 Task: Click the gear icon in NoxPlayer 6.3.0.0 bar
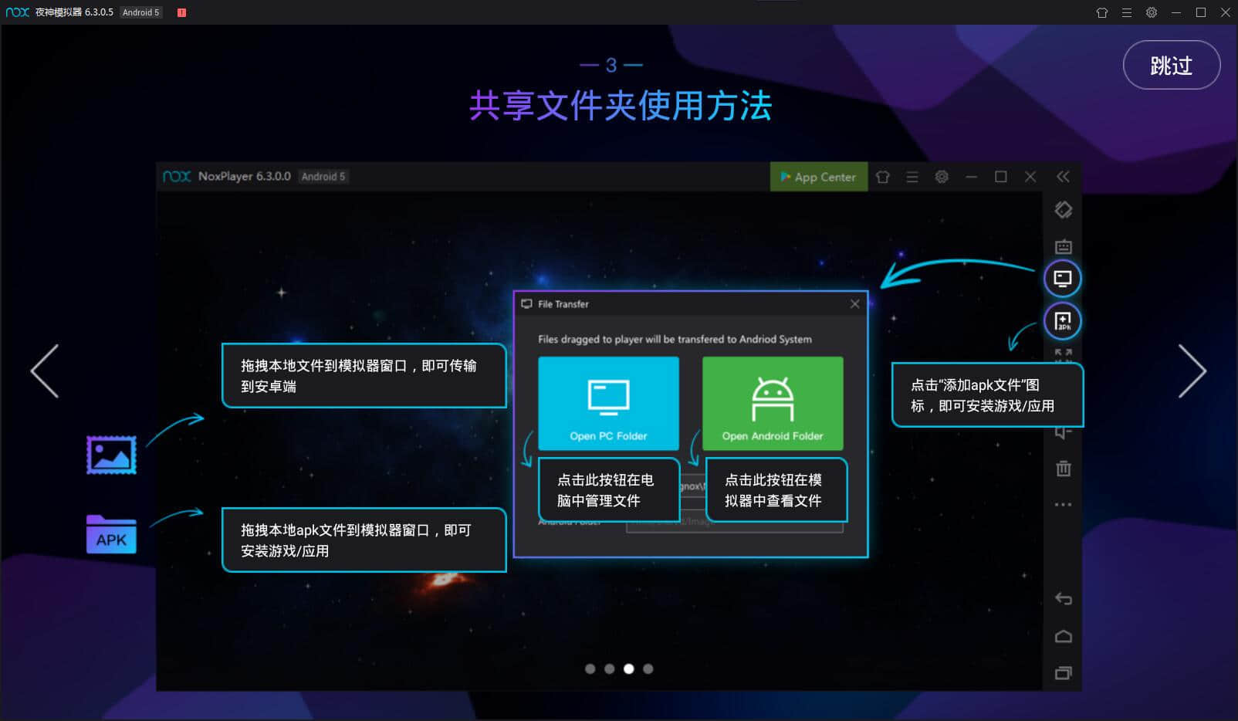(942, 177)
